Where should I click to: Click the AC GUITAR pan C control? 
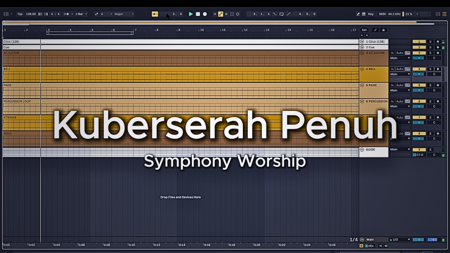[434, 58]
